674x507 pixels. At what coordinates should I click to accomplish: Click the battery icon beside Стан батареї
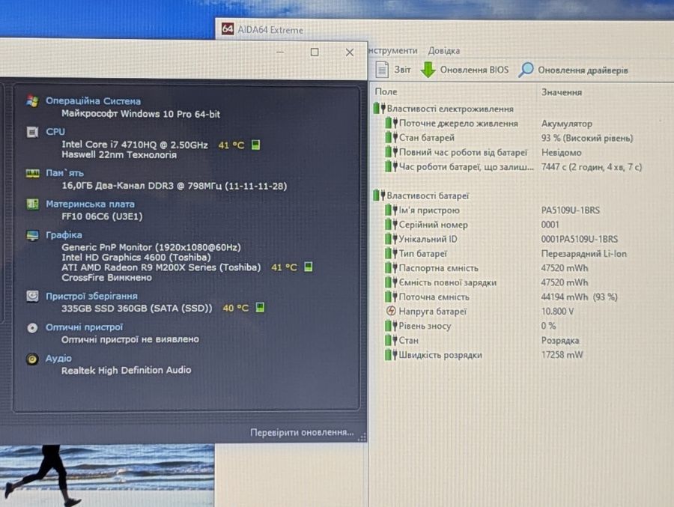(391, 137)
